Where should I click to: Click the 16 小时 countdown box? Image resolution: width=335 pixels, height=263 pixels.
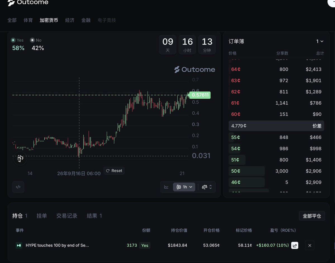point(187,45)
